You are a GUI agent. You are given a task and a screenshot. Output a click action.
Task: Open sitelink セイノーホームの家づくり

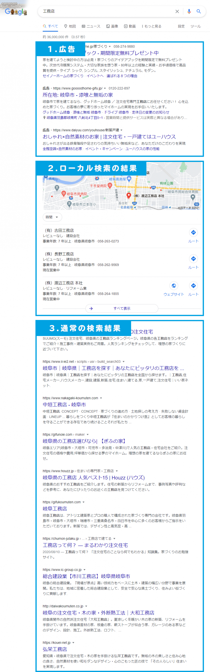63,76
